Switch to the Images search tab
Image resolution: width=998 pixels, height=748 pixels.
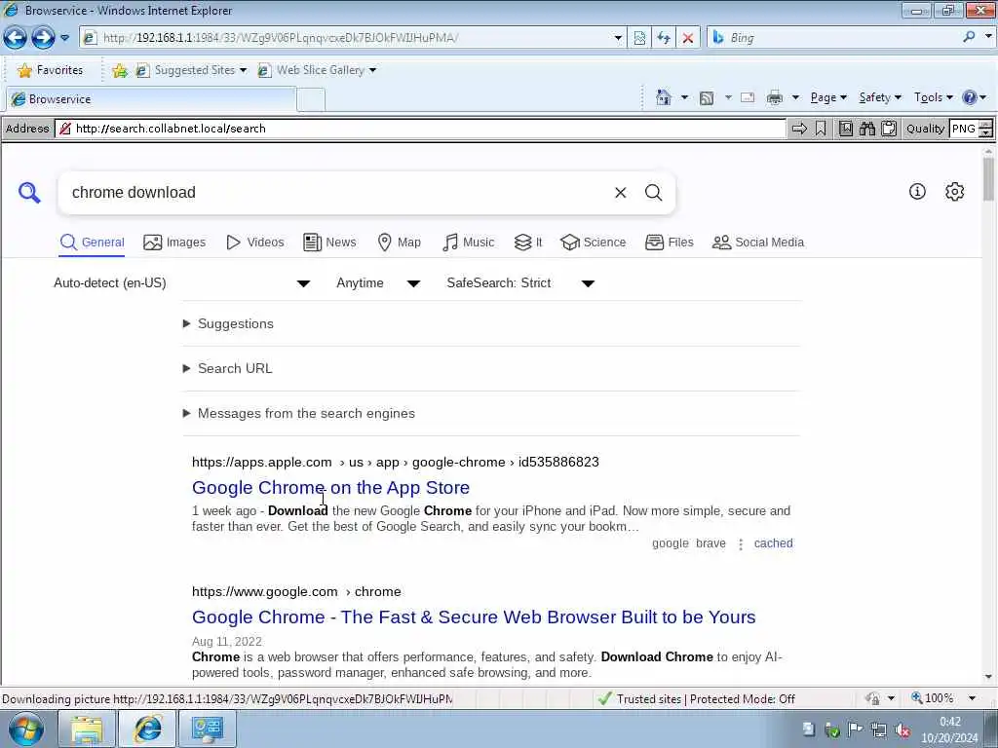[174, 243]
